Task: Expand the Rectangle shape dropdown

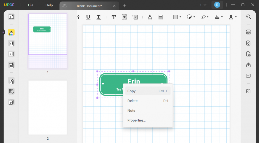Action: coord(180,17)
